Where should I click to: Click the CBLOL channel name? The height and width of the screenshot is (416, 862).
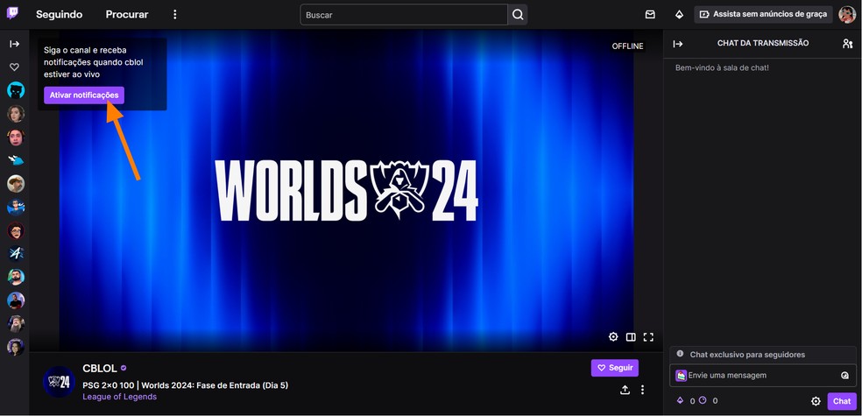pyautogui.click(x=100, y=368)
